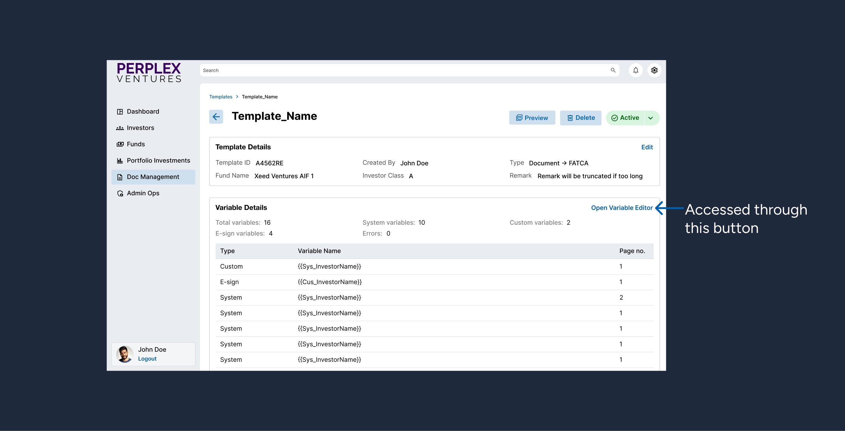The width and height of the screenshot is (845, 431).
Task: Click Edit in Template Details
Action: pyautogui.click(x=647, y=147)
